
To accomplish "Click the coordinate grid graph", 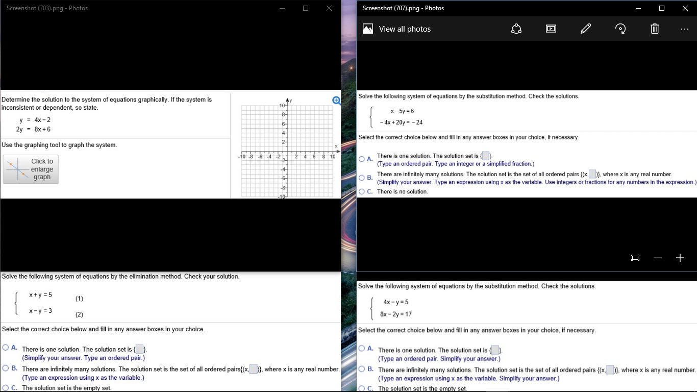I will click(x=287, y=151).
